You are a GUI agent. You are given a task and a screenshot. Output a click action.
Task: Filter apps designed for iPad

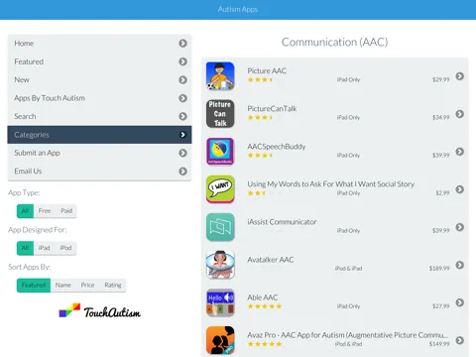(44, 248)
